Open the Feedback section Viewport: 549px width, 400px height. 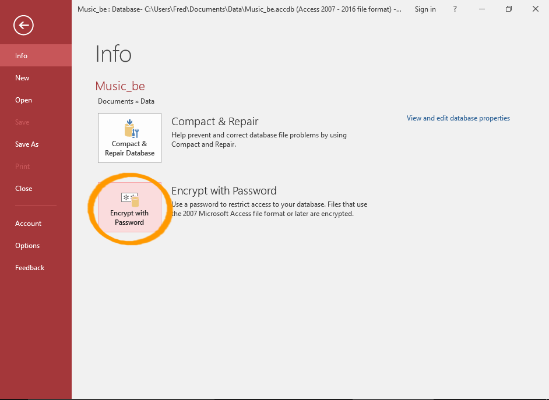[x=30, y=268]
